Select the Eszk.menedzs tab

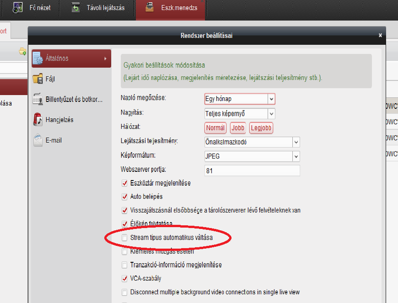171,9
